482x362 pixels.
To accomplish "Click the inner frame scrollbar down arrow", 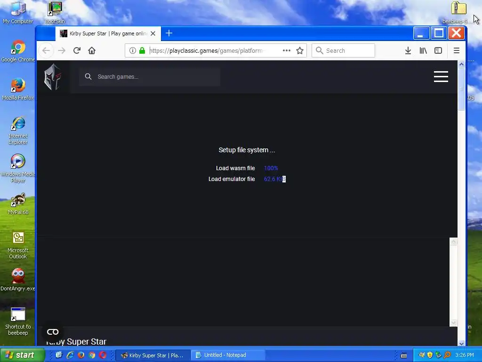I will [453, 322].
